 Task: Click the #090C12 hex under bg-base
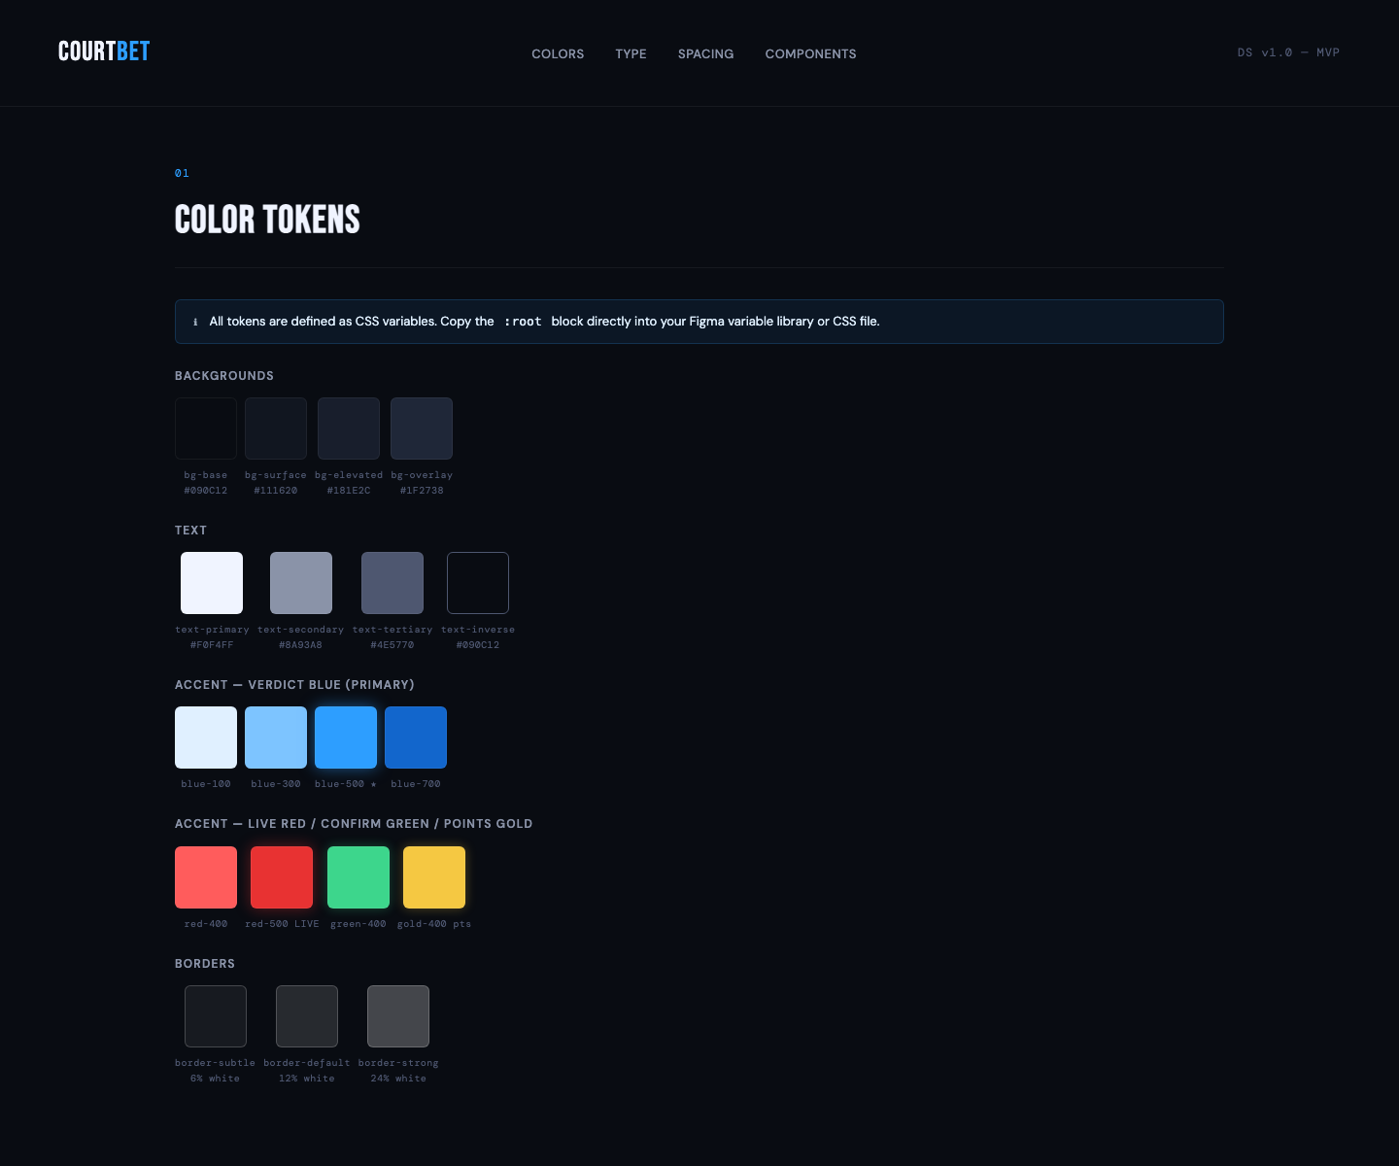coord(206,491)
